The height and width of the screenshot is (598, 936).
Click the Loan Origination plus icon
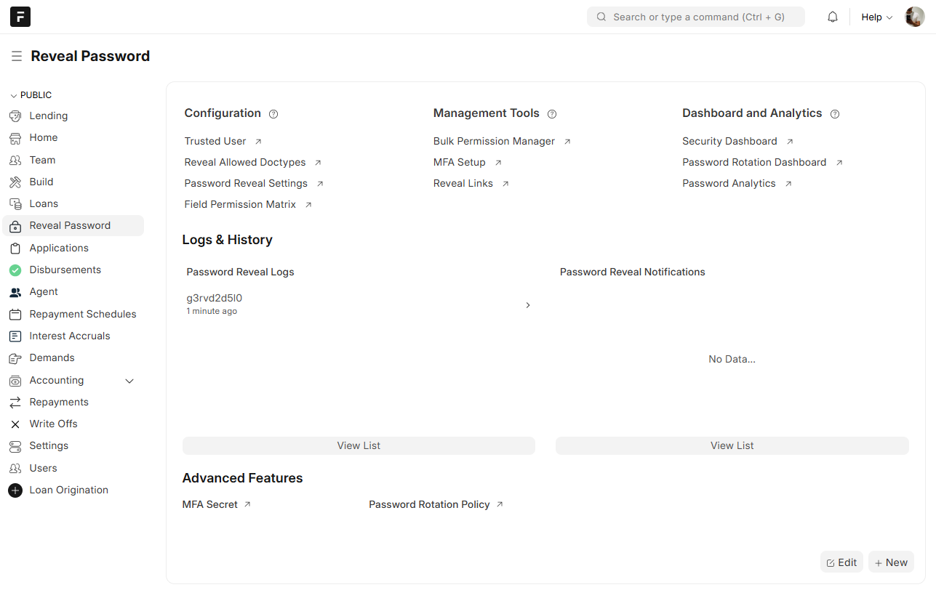(15, 490)
